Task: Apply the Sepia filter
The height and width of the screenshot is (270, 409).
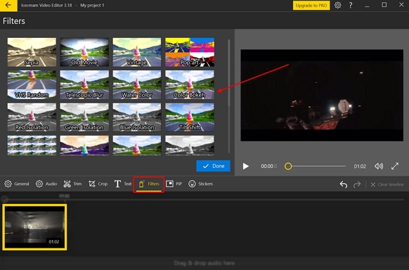Action: click(x=32, y=52)
